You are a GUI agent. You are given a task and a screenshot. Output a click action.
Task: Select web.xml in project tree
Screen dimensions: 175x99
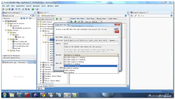tap(17, 48)
